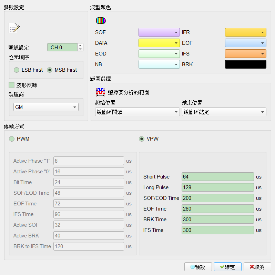The image size is (275, 275).
Task: Click the BRK to IFS Time field
Action: pyautogui.click(x=89, y=246)
